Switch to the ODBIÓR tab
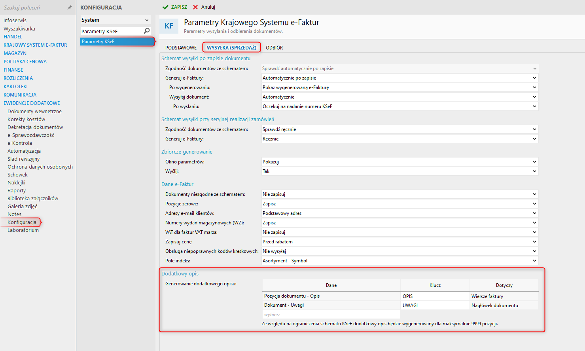This screenshot has height=351, width=585. coord(274,48)
